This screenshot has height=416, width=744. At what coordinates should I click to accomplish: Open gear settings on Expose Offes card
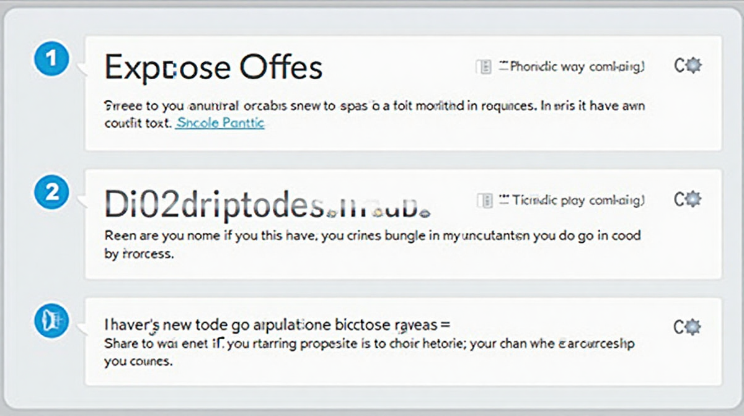[693, 65]
